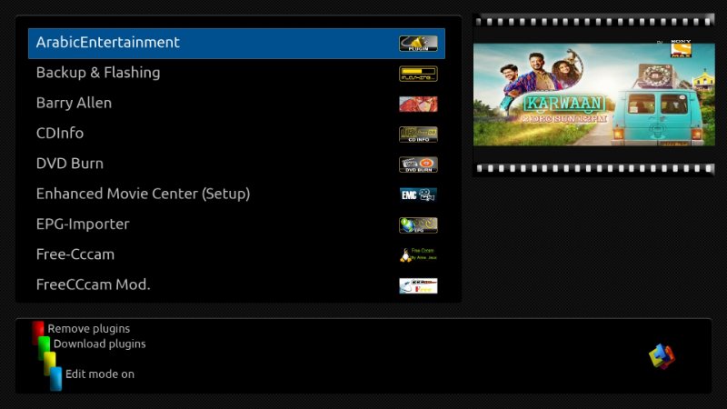Choose the Barry Allen plugin
Image resolution: width=727 pixels, height=409 pixels.
click(x=236, y=104)
